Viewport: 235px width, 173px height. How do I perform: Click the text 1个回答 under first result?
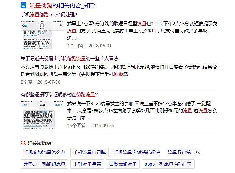tap(75, 46)
